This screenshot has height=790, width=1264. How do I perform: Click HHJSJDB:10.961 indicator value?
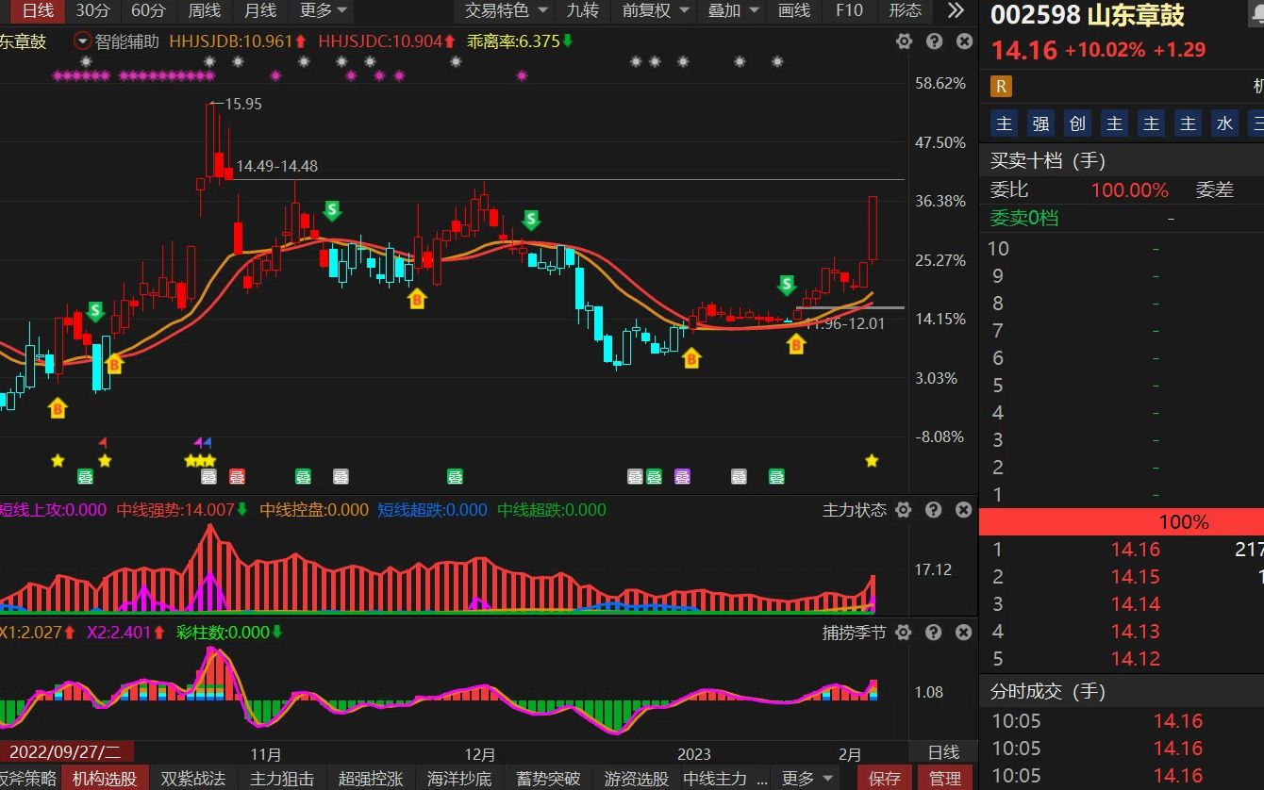tap(238, 41)
